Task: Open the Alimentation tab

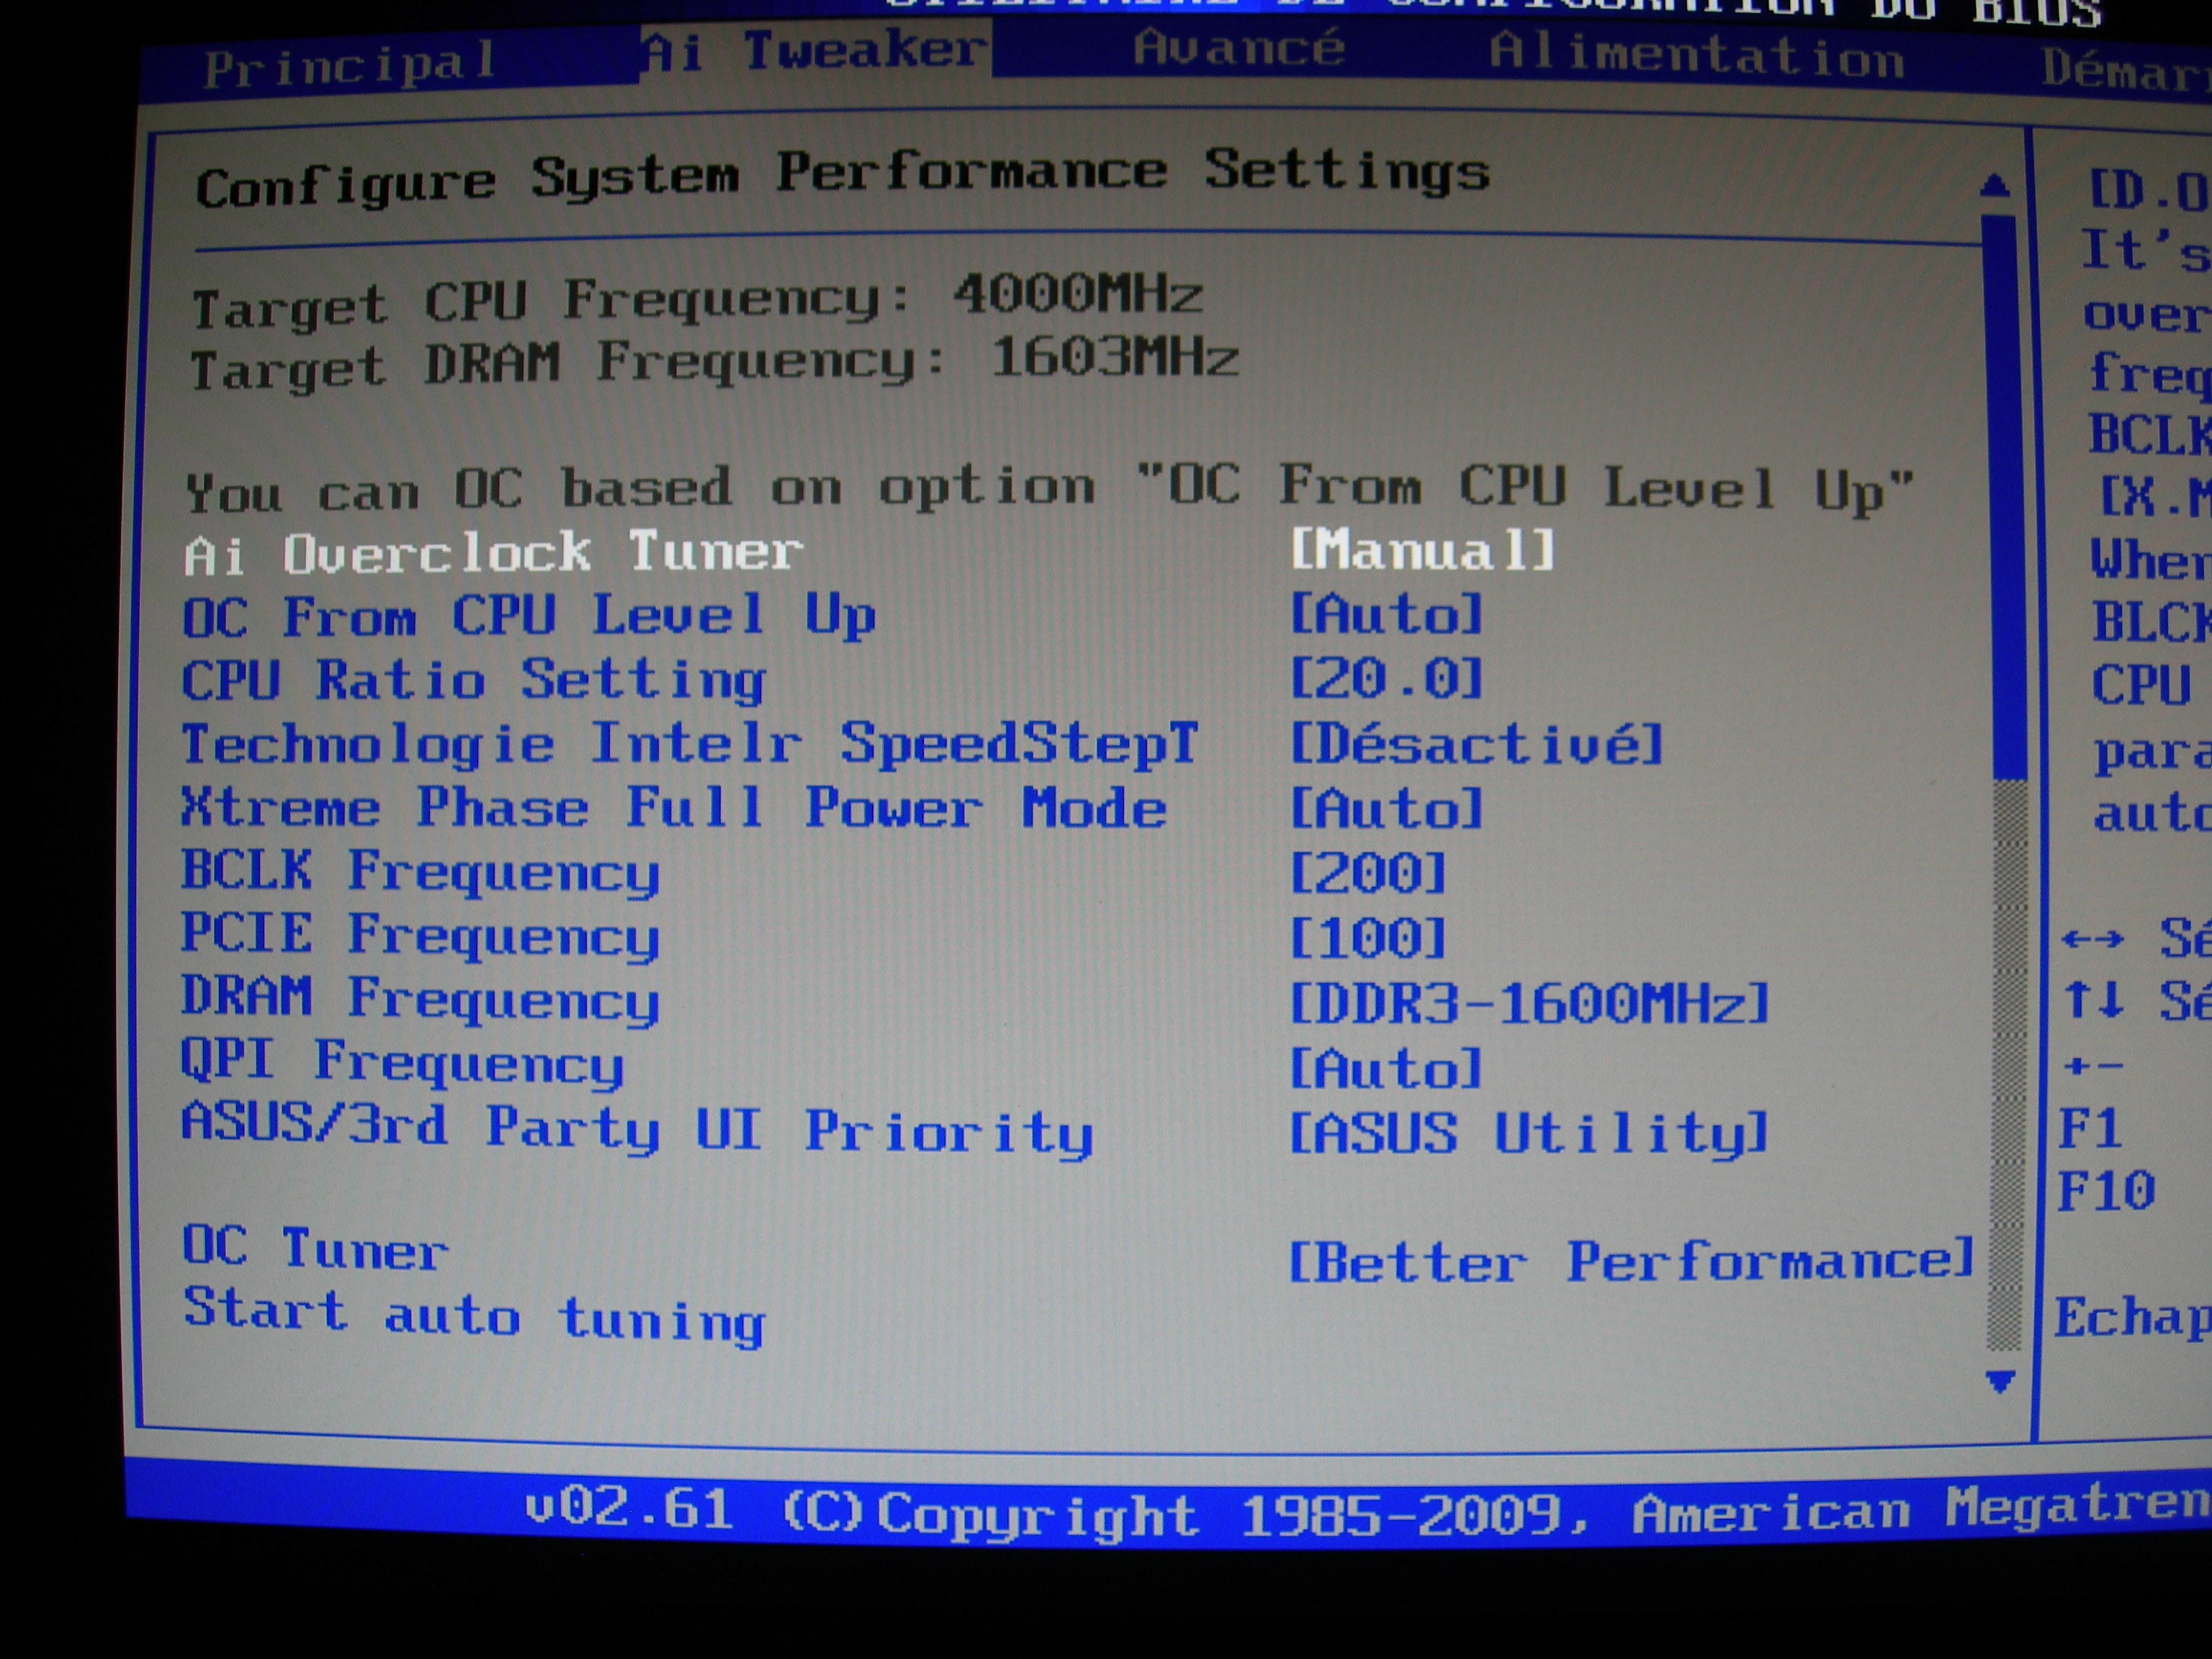Action: tap(1696, 54)
